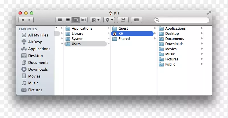Select the Library folder
The width and height of the screenshot is (228, 118).
[x=85, y=33]
